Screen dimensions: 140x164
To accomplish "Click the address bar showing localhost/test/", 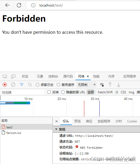I will pos(83,5).
